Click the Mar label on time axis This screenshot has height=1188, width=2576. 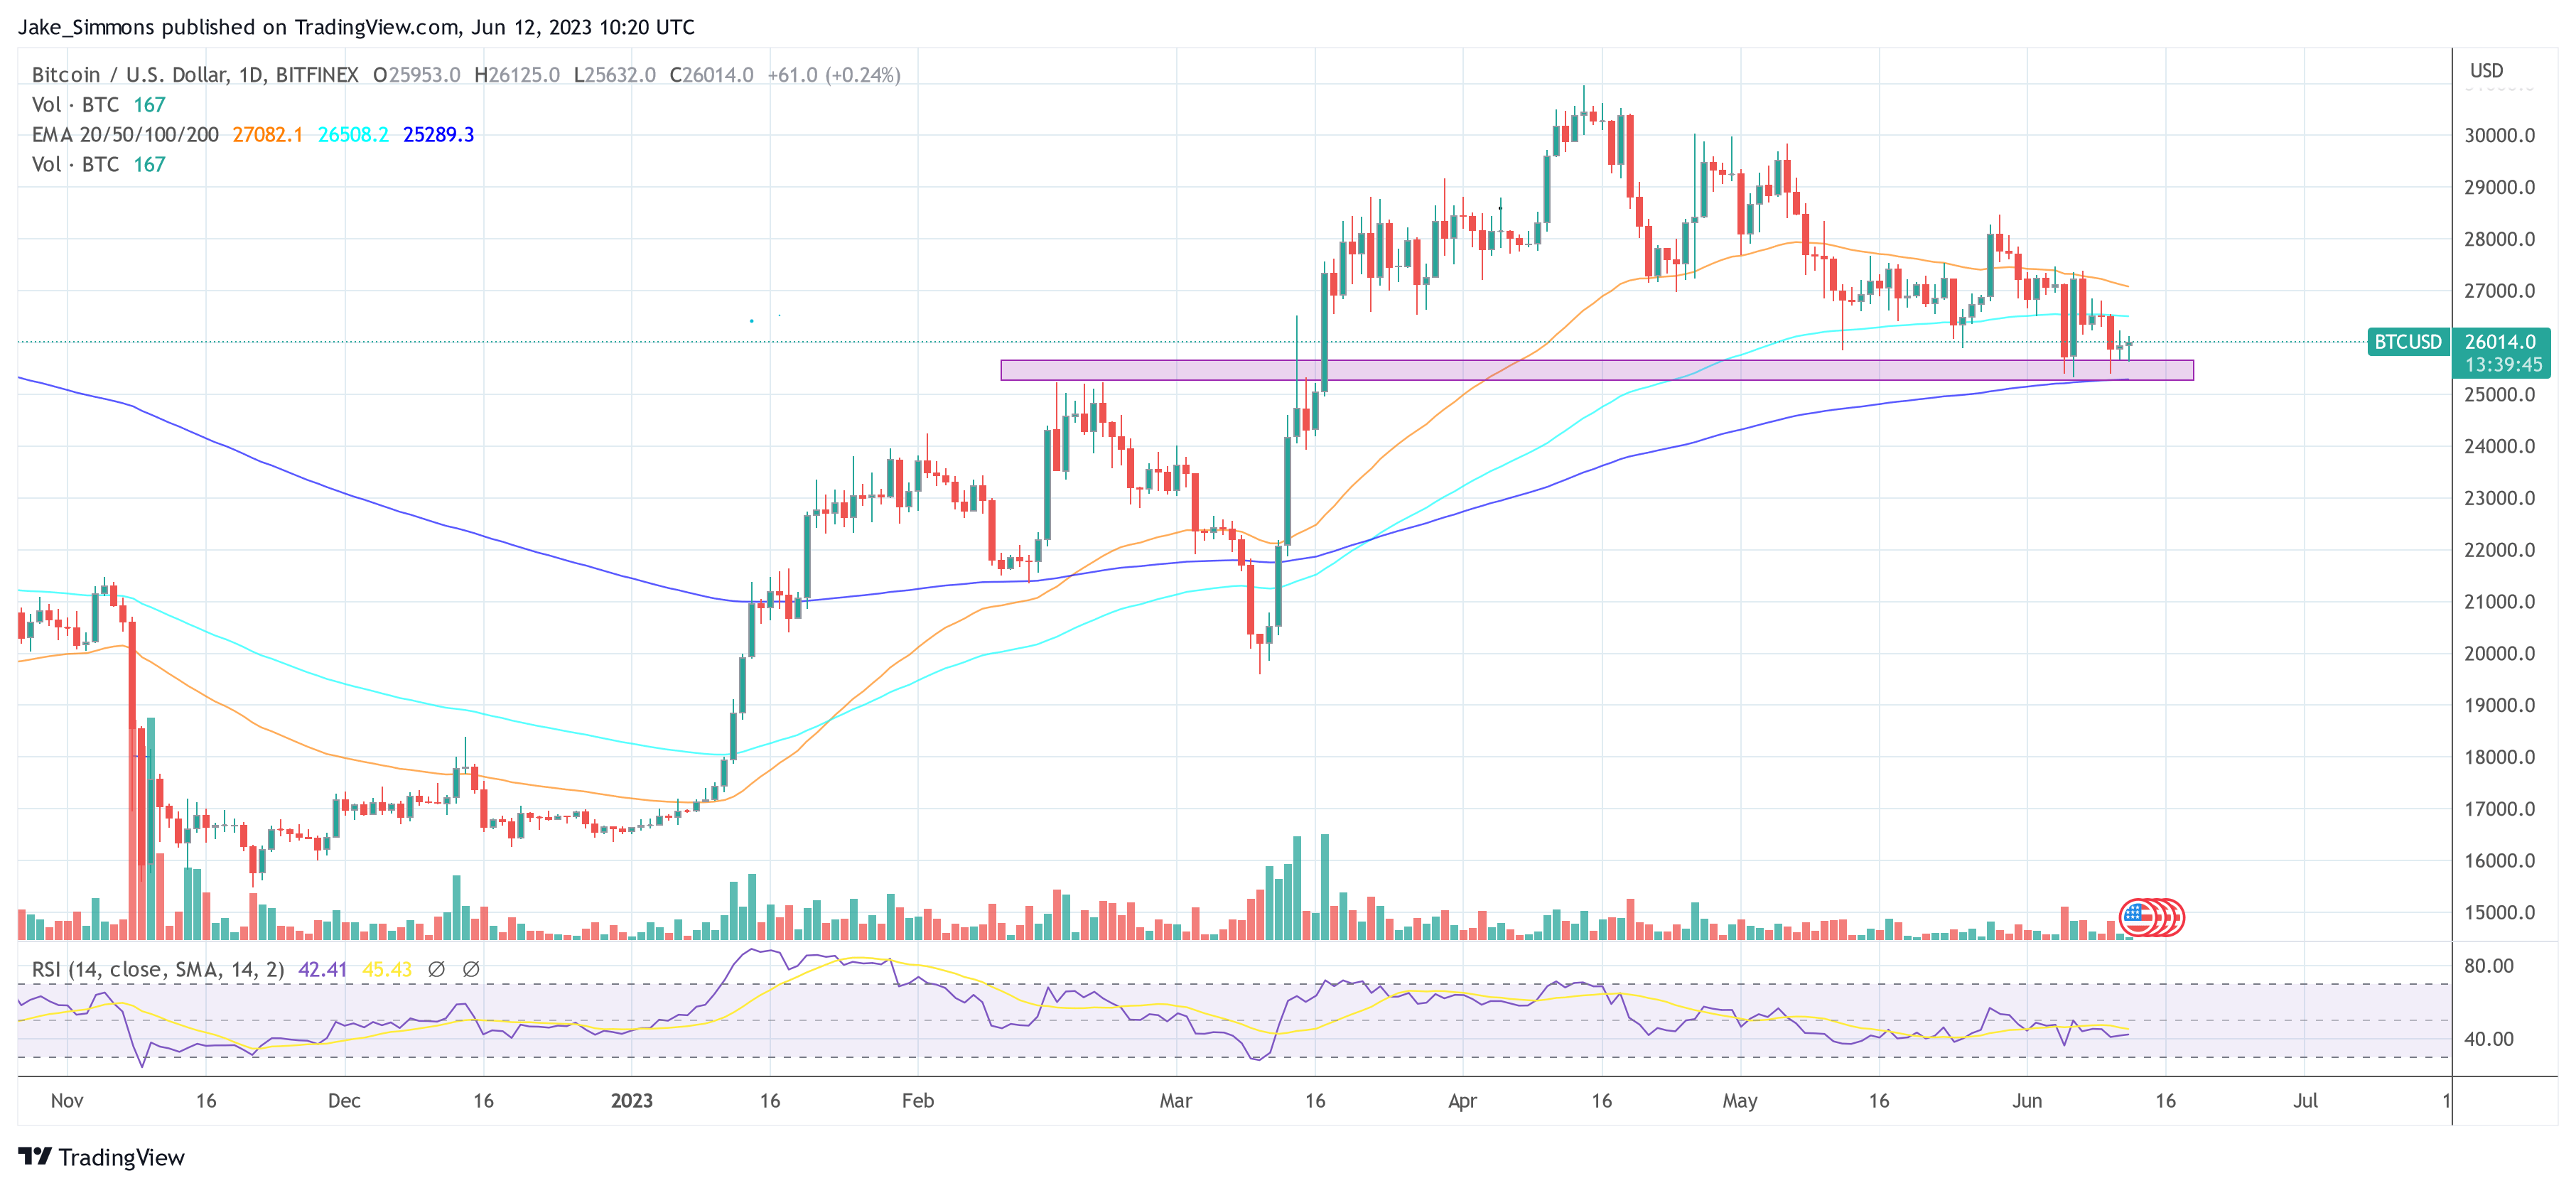pos(1176,1101)
